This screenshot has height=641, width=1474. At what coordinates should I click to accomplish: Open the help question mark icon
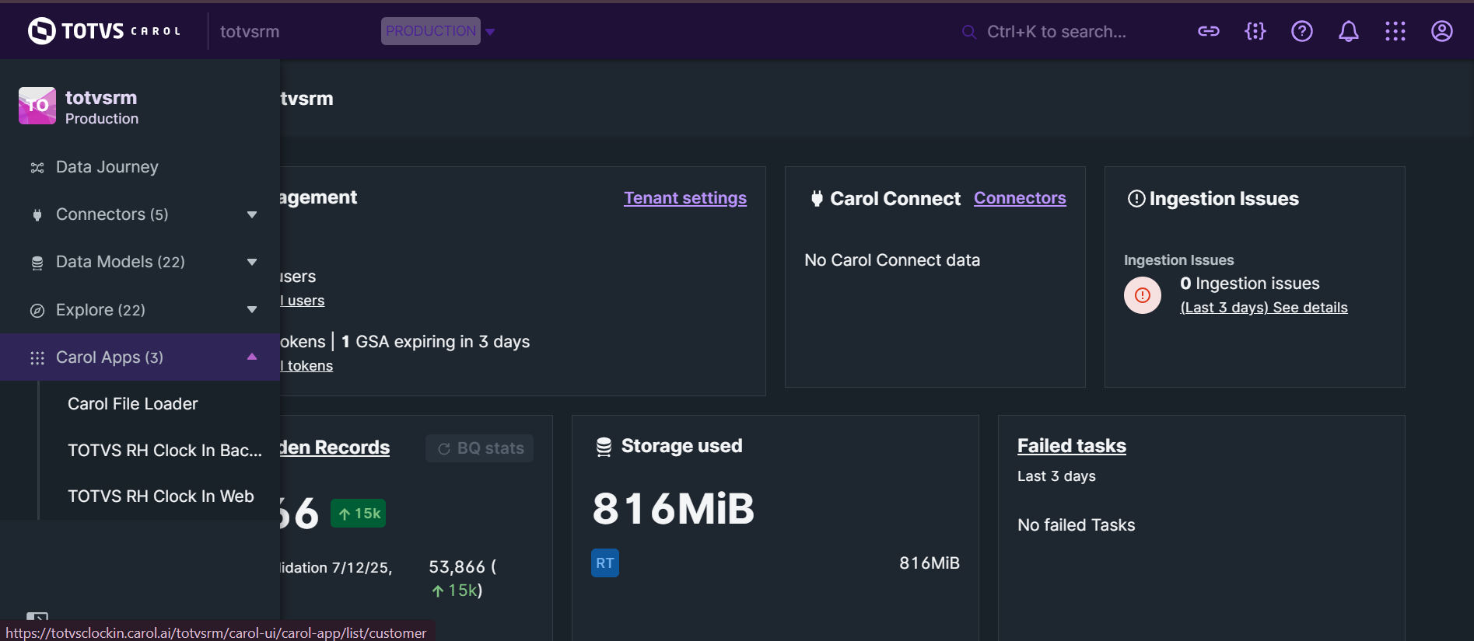tap(1301, 31)
